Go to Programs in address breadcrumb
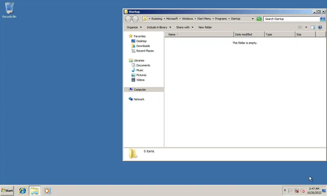This screenshot has width=327, height=196. 221,19
